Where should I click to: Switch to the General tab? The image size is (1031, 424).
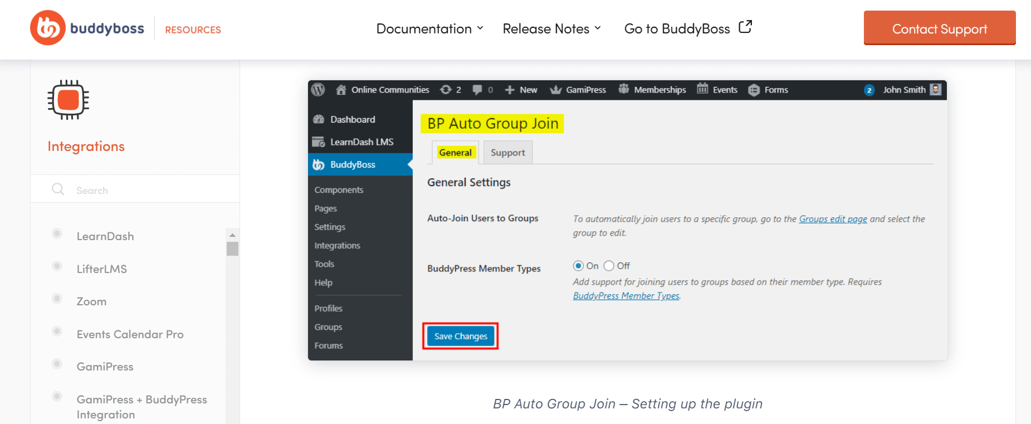[455, 153]
